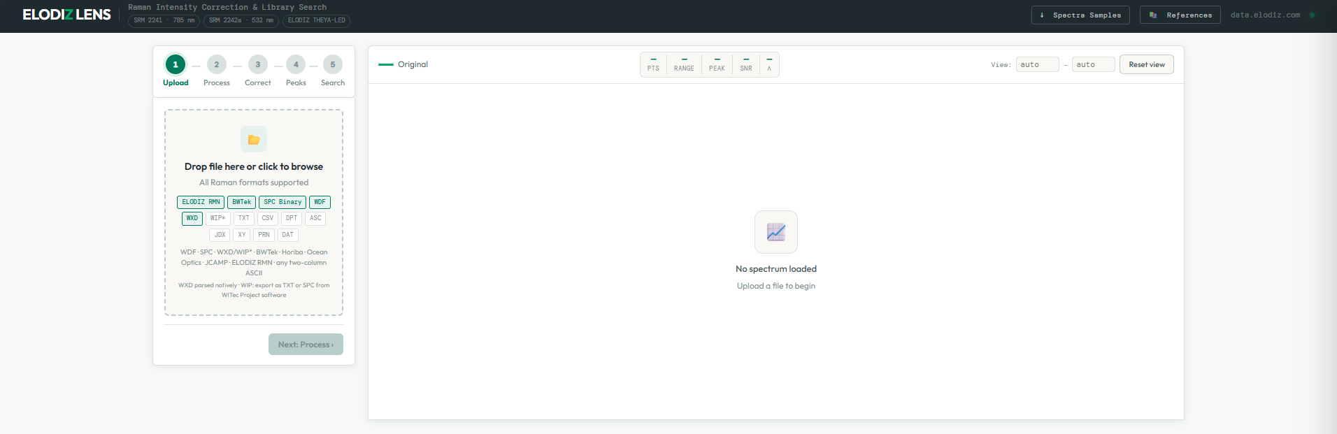Click the WIP* format tag
This screenshot has width=1337, height=434.
[x=218, y=218]
